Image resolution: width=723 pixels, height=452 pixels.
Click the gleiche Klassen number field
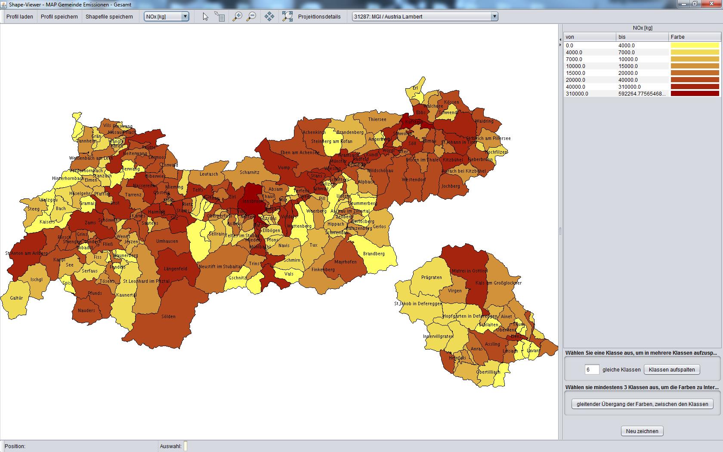pyautogui.click(x=592, y=370)
